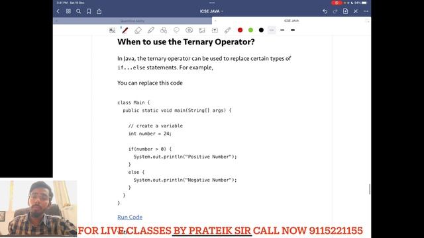
Task: Tap the red screen recording indicator
Action: point(337,3)
